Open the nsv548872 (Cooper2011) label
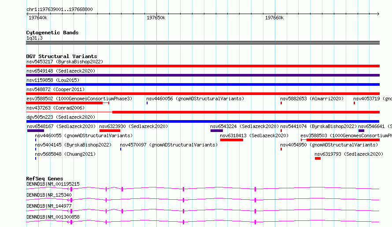Screen dimensions: 392x227 tap(55, 89)
